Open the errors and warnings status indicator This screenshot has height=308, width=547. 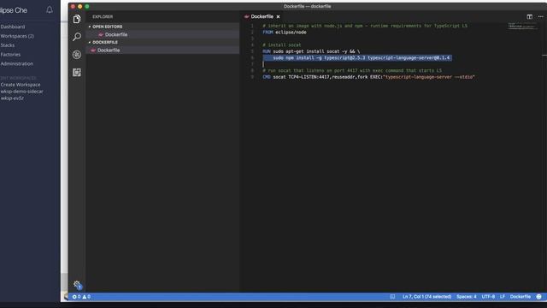pos(82,297)
